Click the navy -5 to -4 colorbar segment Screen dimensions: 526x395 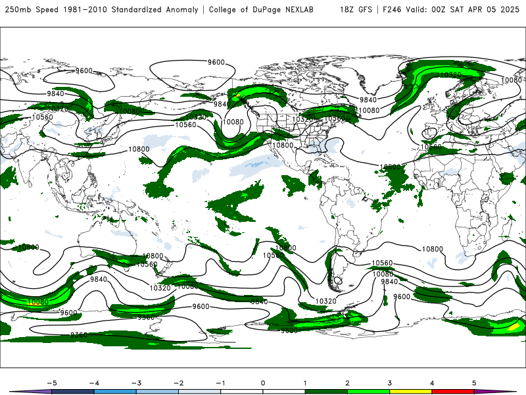click(x=73, y=392)
